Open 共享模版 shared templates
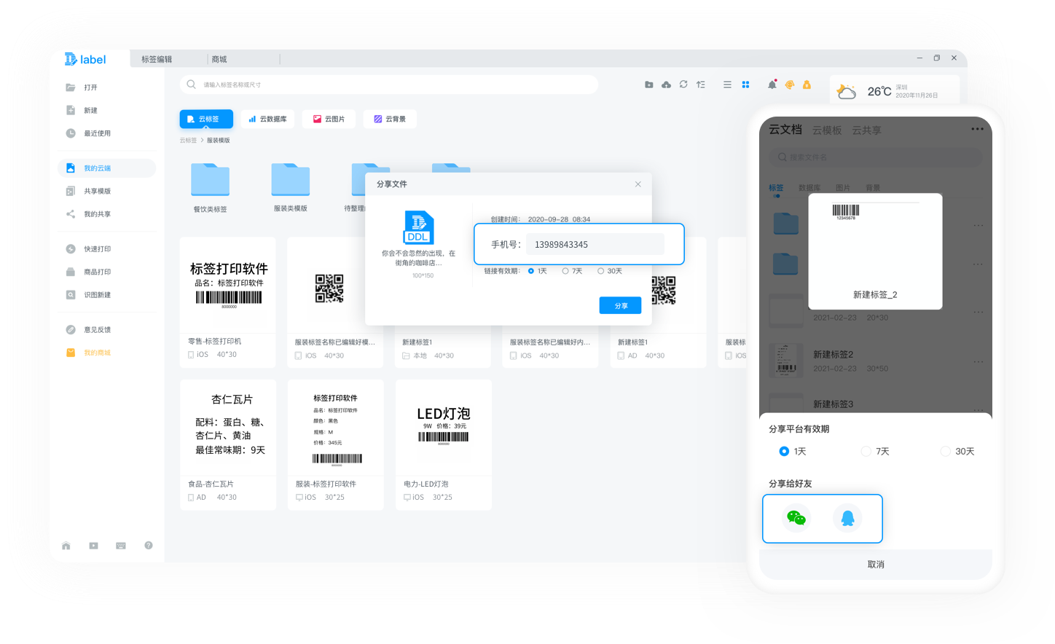The height and width of the screenshot is (644, 1055). point(88,191)
